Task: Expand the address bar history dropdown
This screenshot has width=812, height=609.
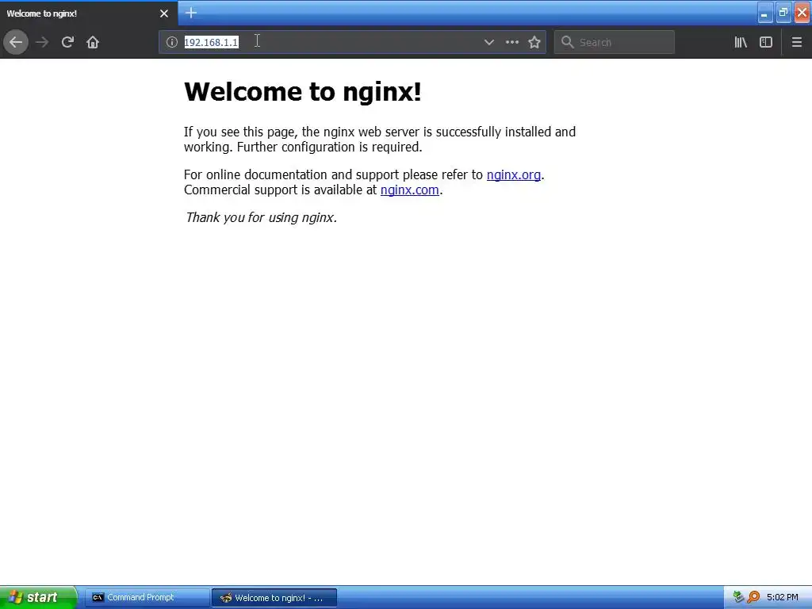Action: (x=488, y=42)
